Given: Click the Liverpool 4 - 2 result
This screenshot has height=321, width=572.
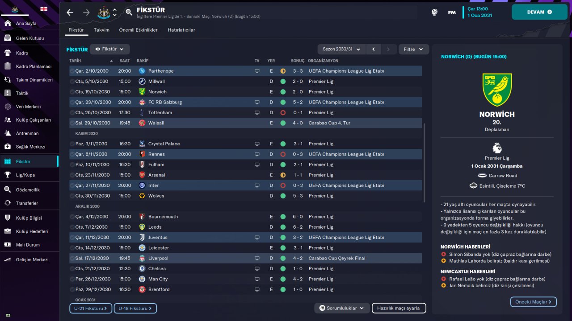Looking at the screenshot, I should pyautogui.click(x=298, y=258).
